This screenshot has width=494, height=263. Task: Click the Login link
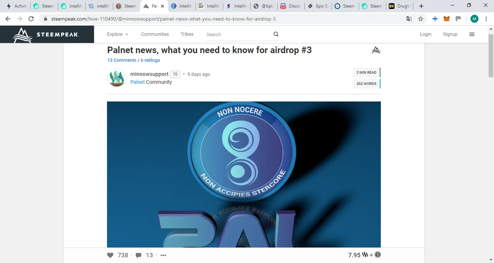(426, 34)
